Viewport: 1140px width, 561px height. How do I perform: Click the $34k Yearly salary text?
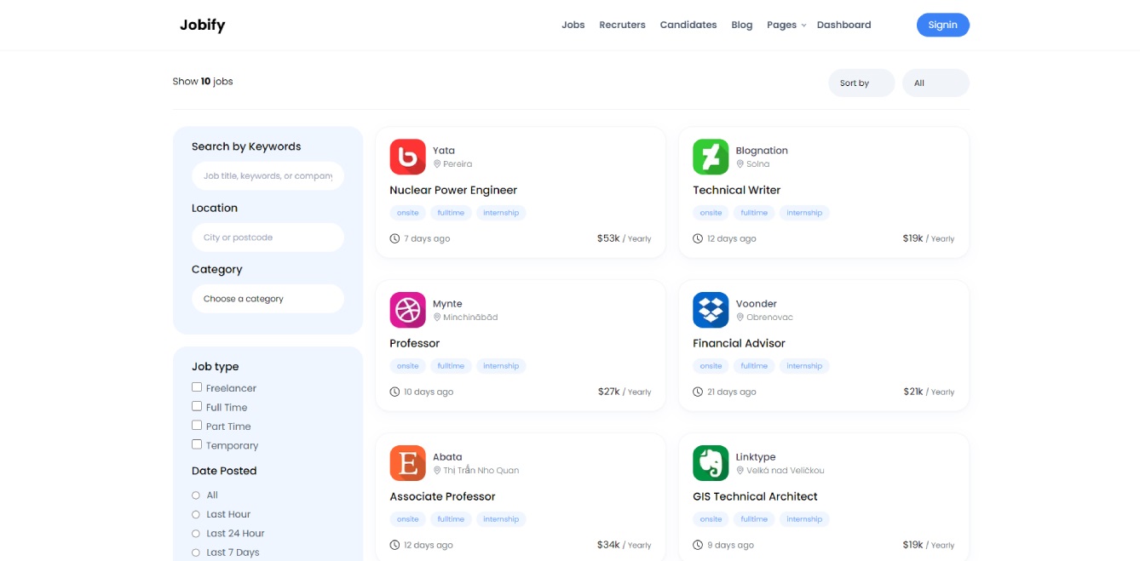pyautogui.click(x=625, y=545)
